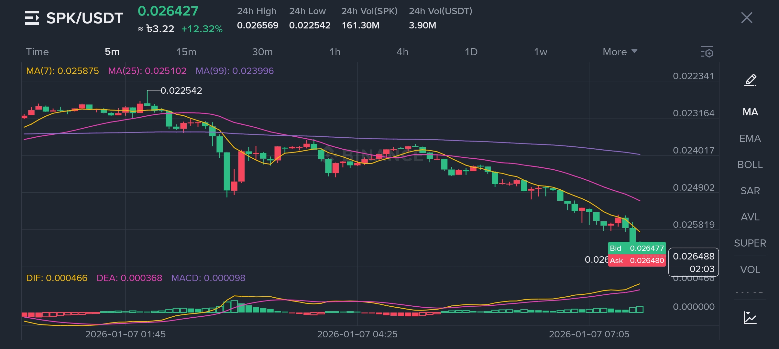Screen dimensions: 779x349
Task: Enable the EMA indicator
Action: pyautogui.click(x=750, y=139)
